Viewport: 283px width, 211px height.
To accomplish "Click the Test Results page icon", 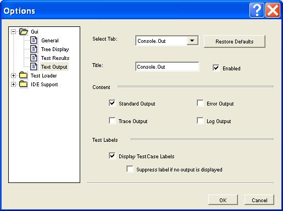I will 34,58.
